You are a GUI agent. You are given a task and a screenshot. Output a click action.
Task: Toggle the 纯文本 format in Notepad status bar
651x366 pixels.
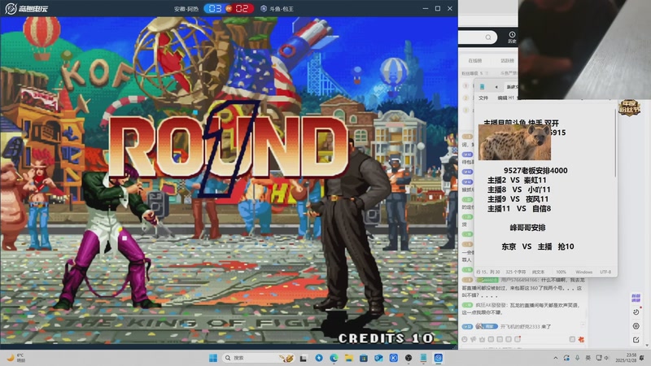pyautogui.click(x=539, y=272)
